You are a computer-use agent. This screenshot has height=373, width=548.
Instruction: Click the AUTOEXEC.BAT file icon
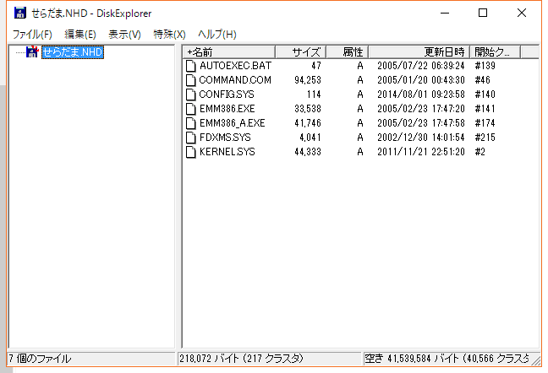[x=191, y=66]
